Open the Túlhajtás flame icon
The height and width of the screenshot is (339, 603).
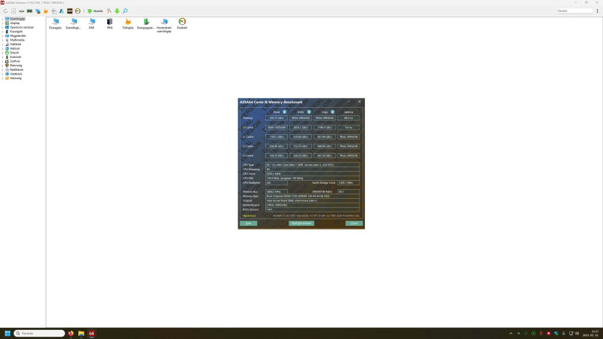(x=127, y=24)
